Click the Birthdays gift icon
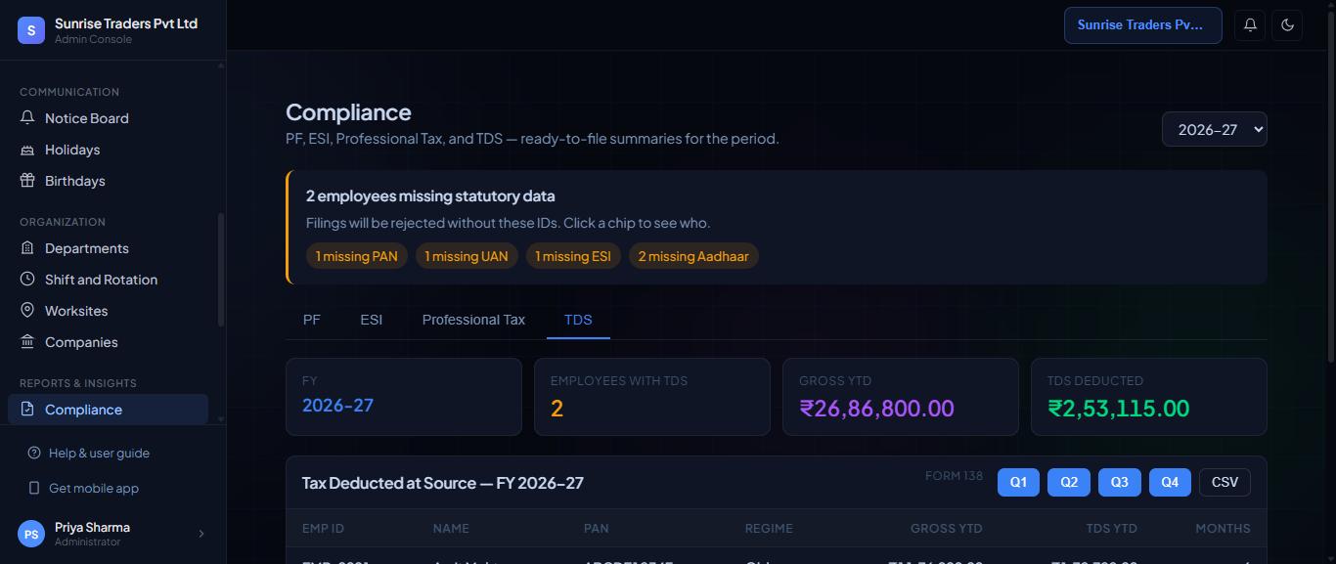The width and height of the screenshot is (1336, 564). tap(27, 181)
